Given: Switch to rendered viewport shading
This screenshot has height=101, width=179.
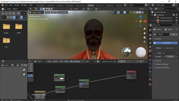Looking at the screenshot, I should point(142,12).
